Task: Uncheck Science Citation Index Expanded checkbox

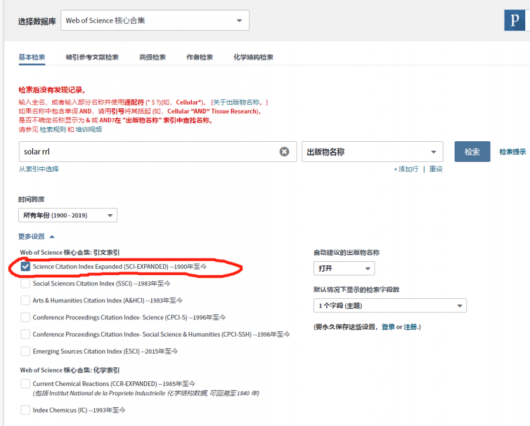Action: pyautogui.click(x=25, y=267)
